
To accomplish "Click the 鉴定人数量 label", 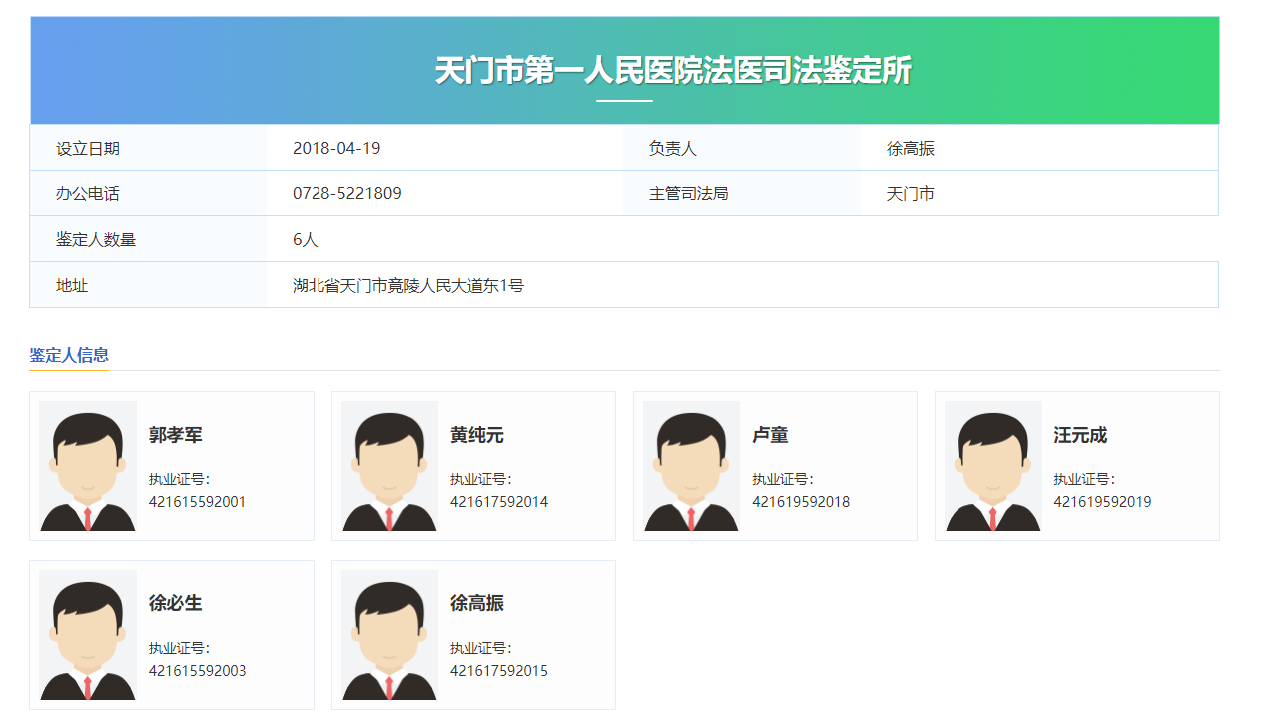I will [96, 239].
